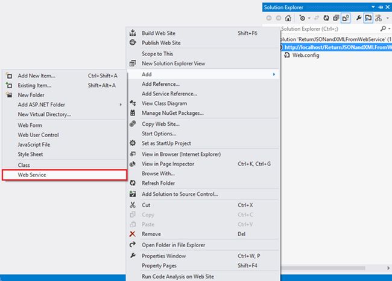Click the Cut scissors icon
Viewport: 392px width, 281px height.
(x=133, y=205)
